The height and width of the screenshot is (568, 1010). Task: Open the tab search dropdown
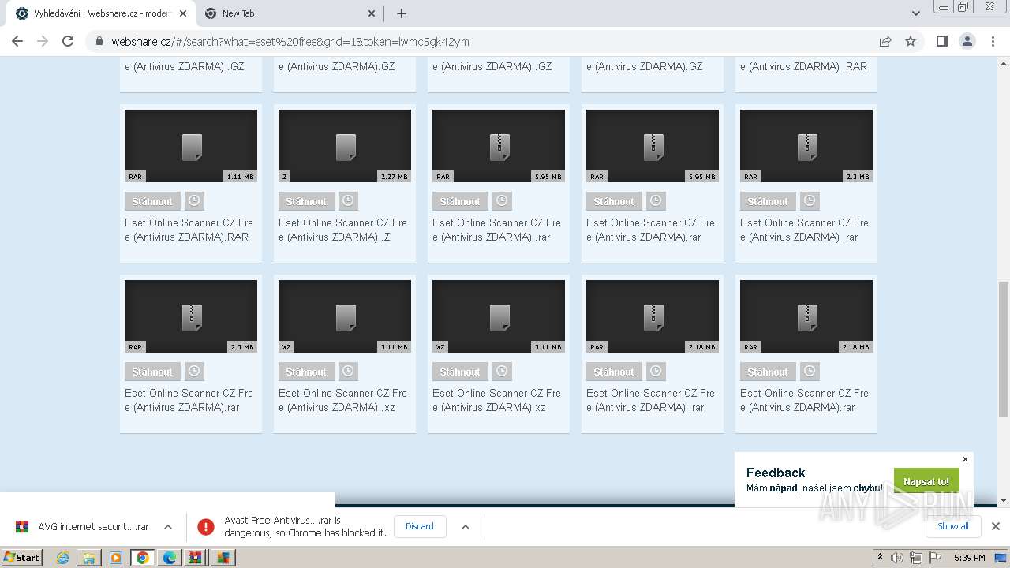coord(915,13)
